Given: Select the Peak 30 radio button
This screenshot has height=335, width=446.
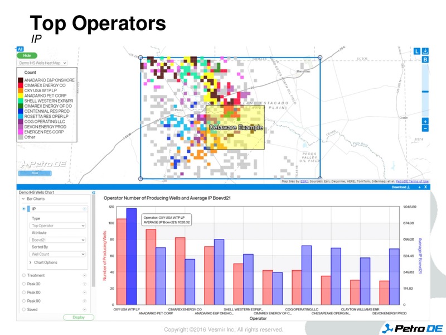Looking at the screenshot, I should (23, 284).
